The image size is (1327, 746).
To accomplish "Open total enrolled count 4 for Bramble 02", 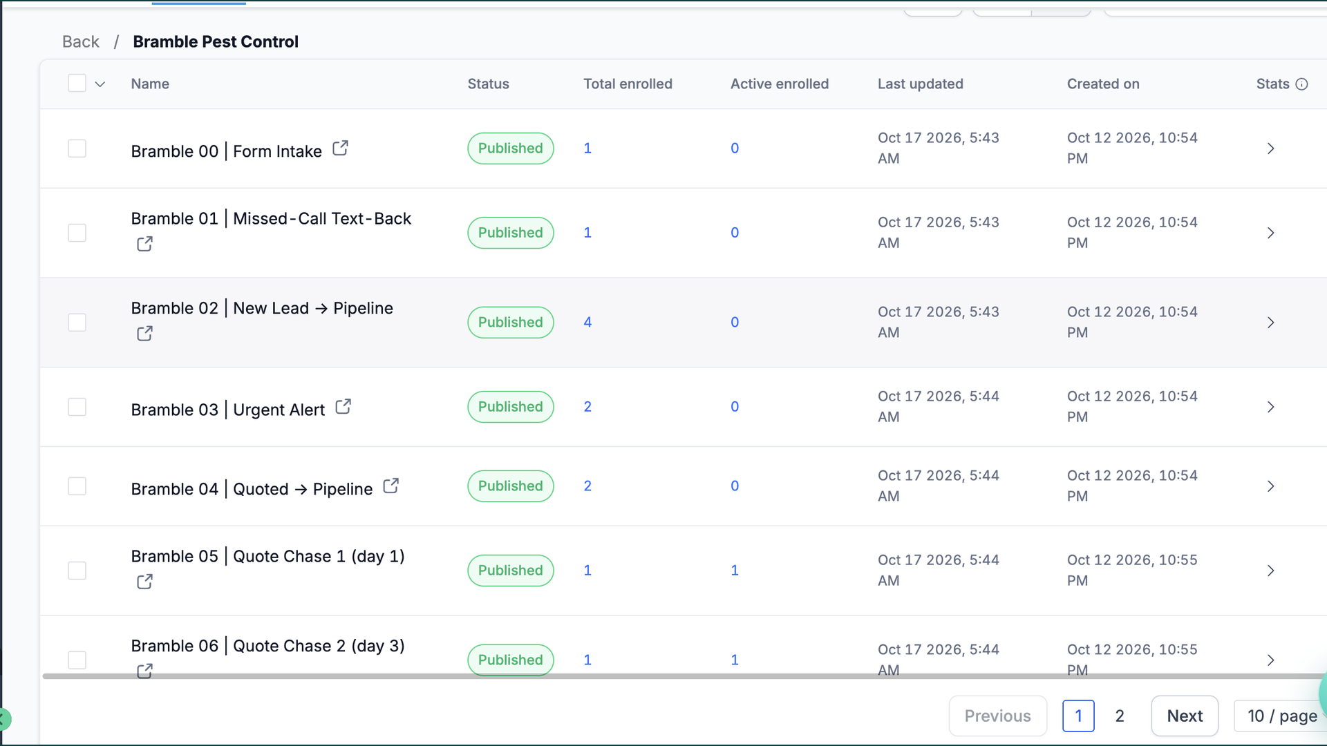I will [587, 323].
